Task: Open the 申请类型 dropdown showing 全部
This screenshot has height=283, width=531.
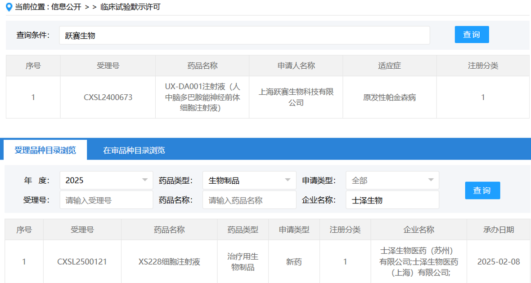Action: point(392,181)
